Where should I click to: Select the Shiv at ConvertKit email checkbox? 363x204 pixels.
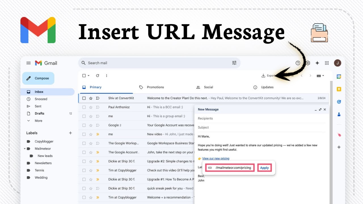click(x=84, y=98)
